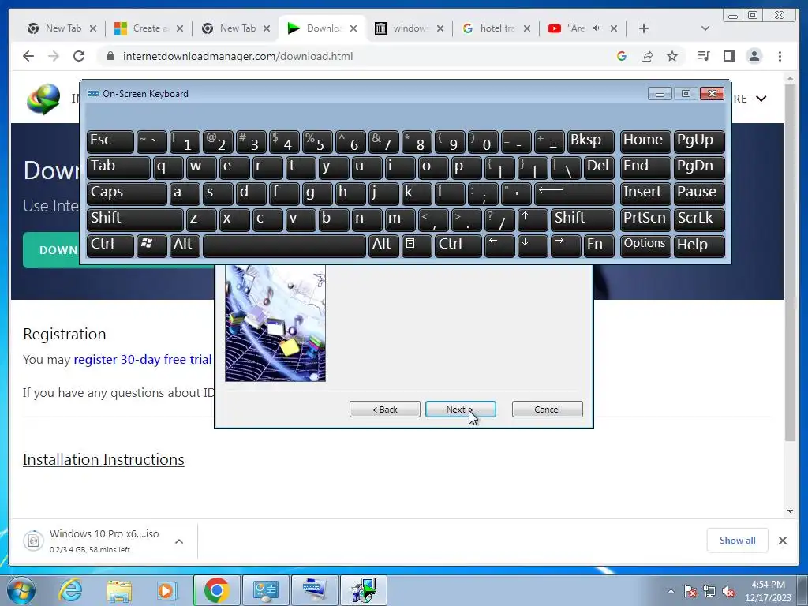808x606 pixels.
Task: Toggle left Shift key on keyboard
Action: 135,219
